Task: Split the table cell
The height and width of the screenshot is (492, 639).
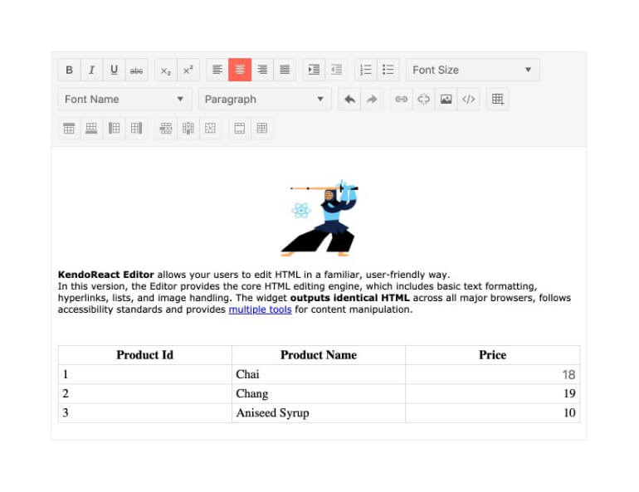Action: [x=262, y=129]
